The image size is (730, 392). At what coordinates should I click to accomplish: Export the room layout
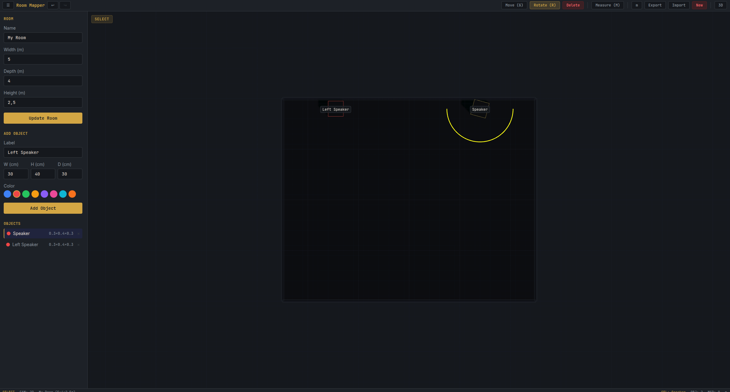click(655, 5)
